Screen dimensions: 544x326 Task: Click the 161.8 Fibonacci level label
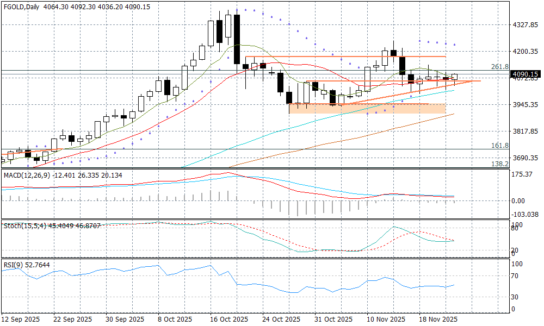(x=499, y=146)
